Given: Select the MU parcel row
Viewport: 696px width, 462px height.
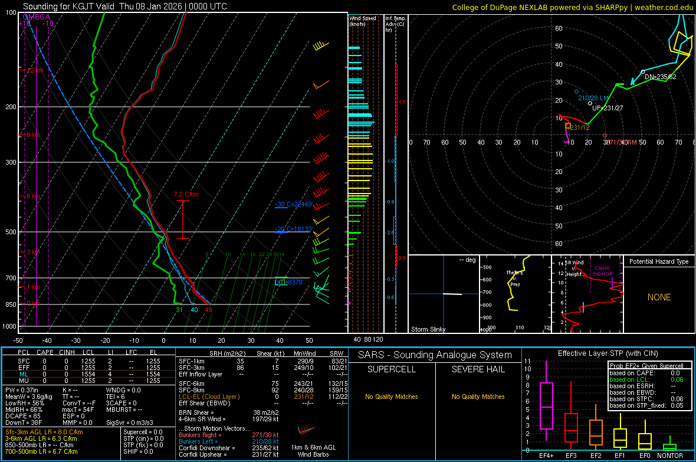Looking at the screenshot, I should 89,381.
